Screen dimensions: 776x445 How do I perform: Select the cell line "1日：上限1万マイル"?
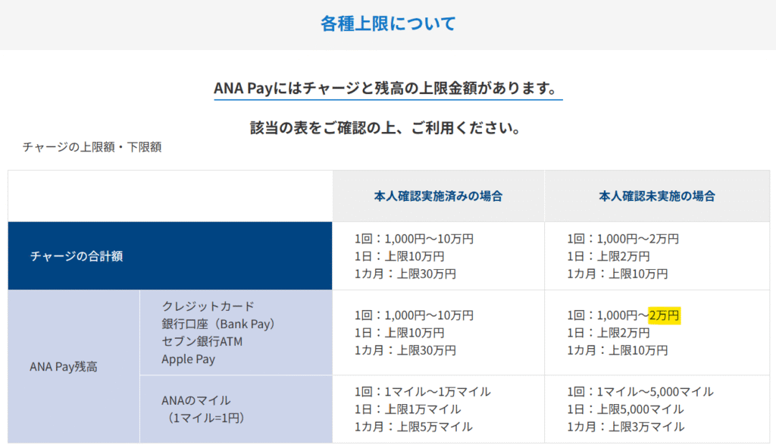(407, 409)
